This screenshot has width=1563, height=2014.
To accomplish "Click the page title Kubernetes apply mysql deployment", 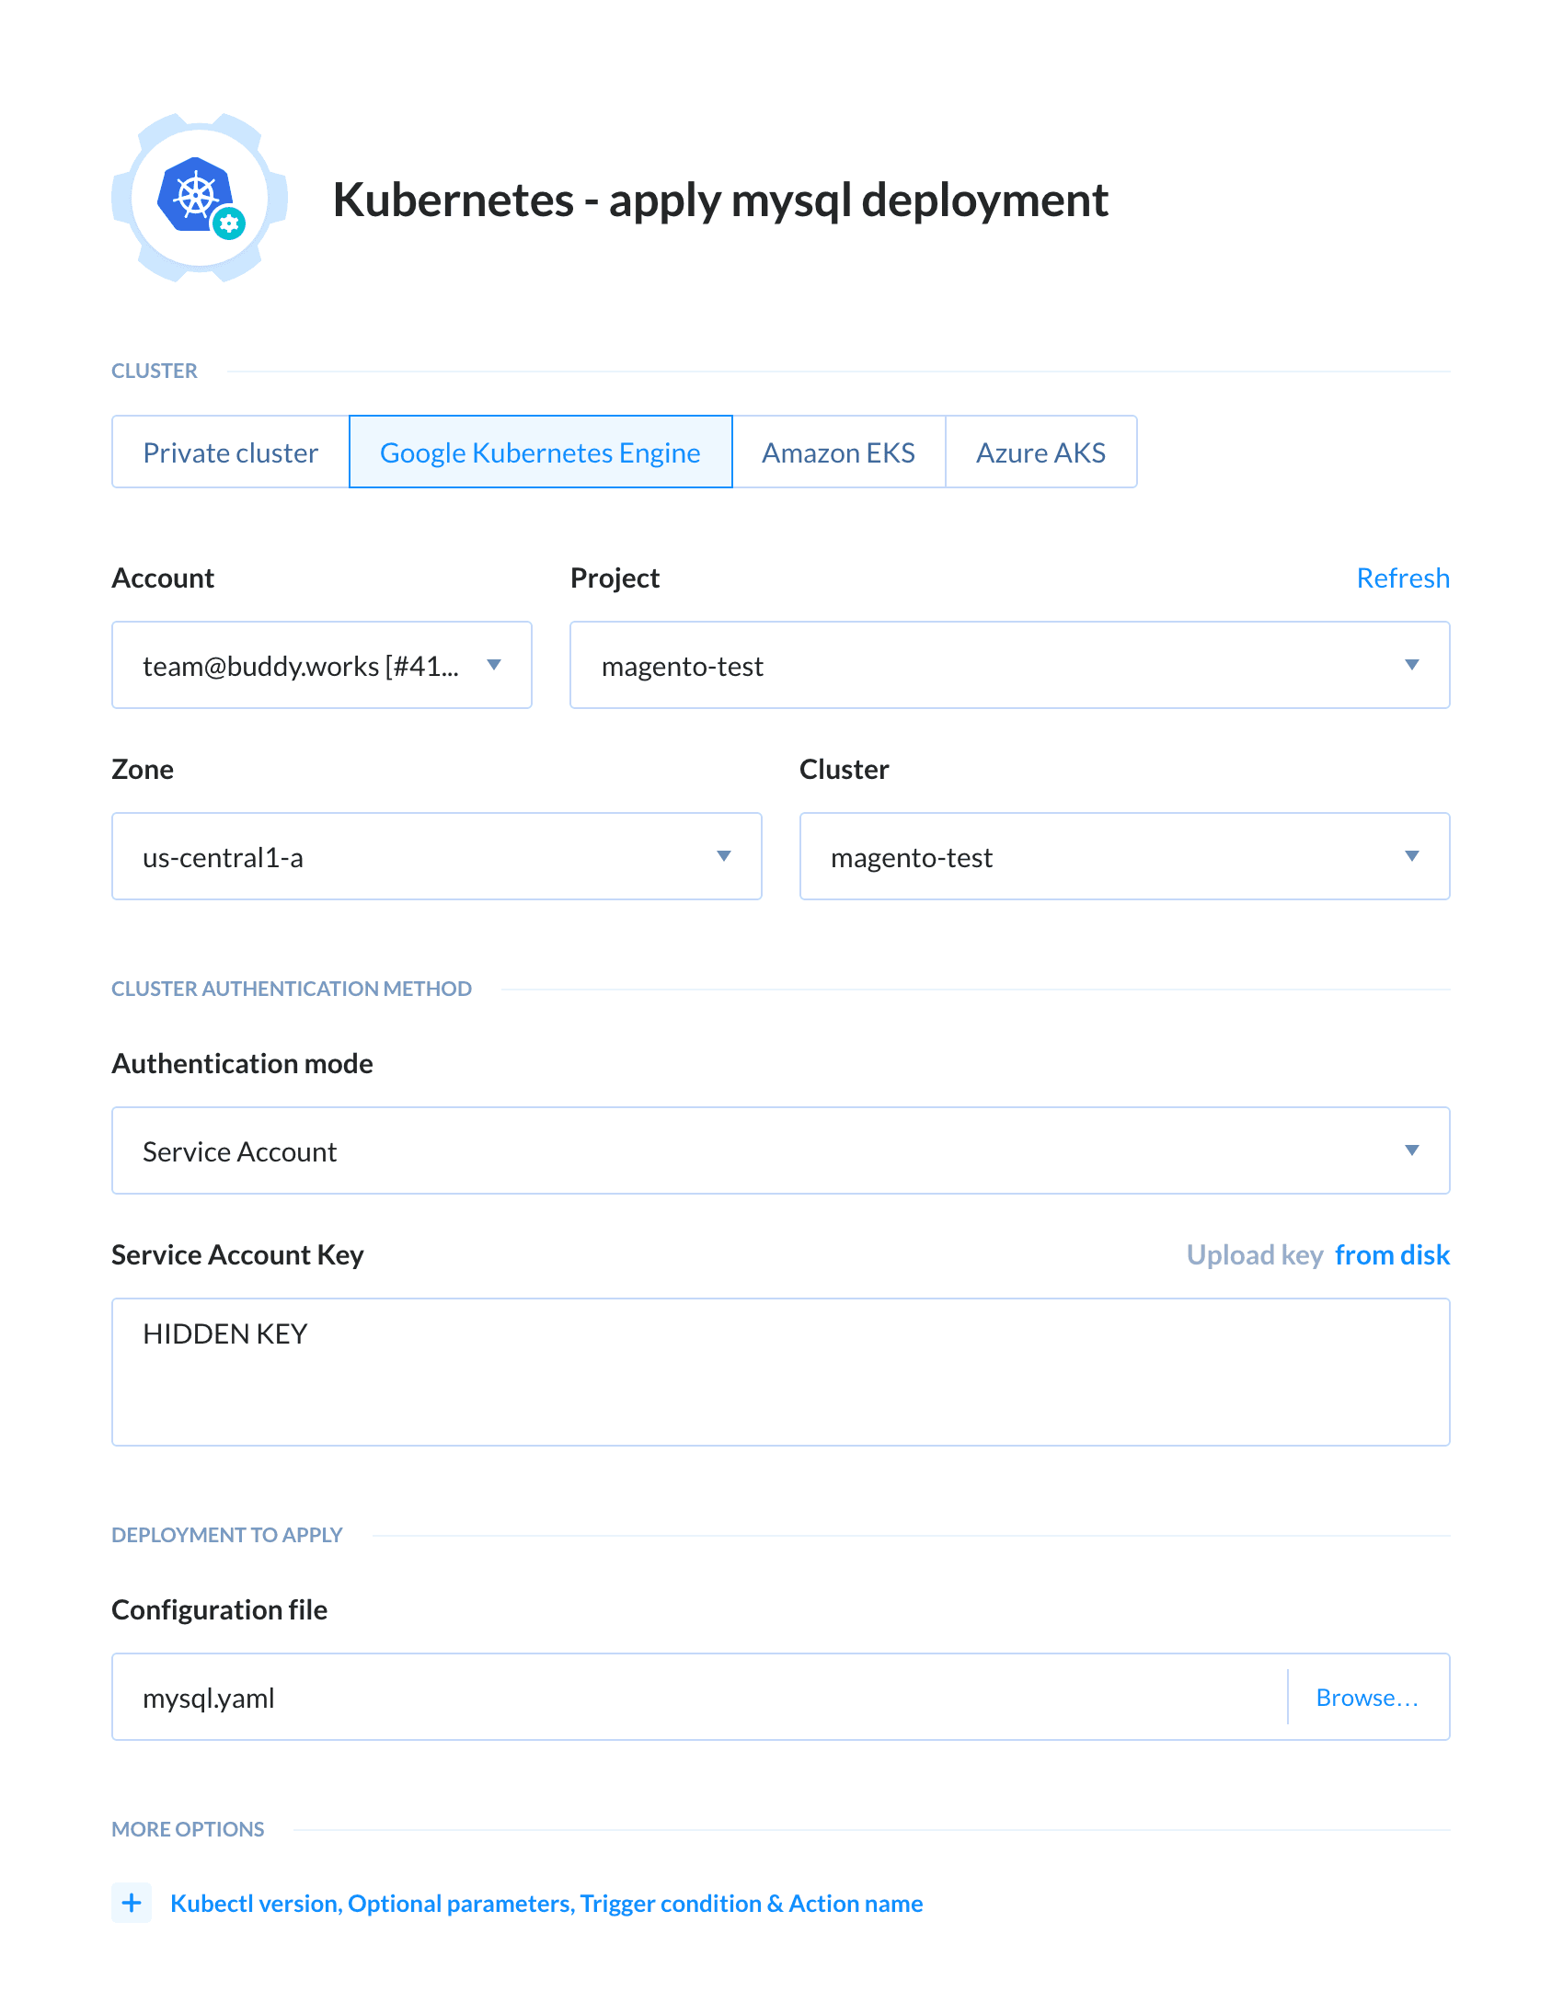I will point(721,200).
